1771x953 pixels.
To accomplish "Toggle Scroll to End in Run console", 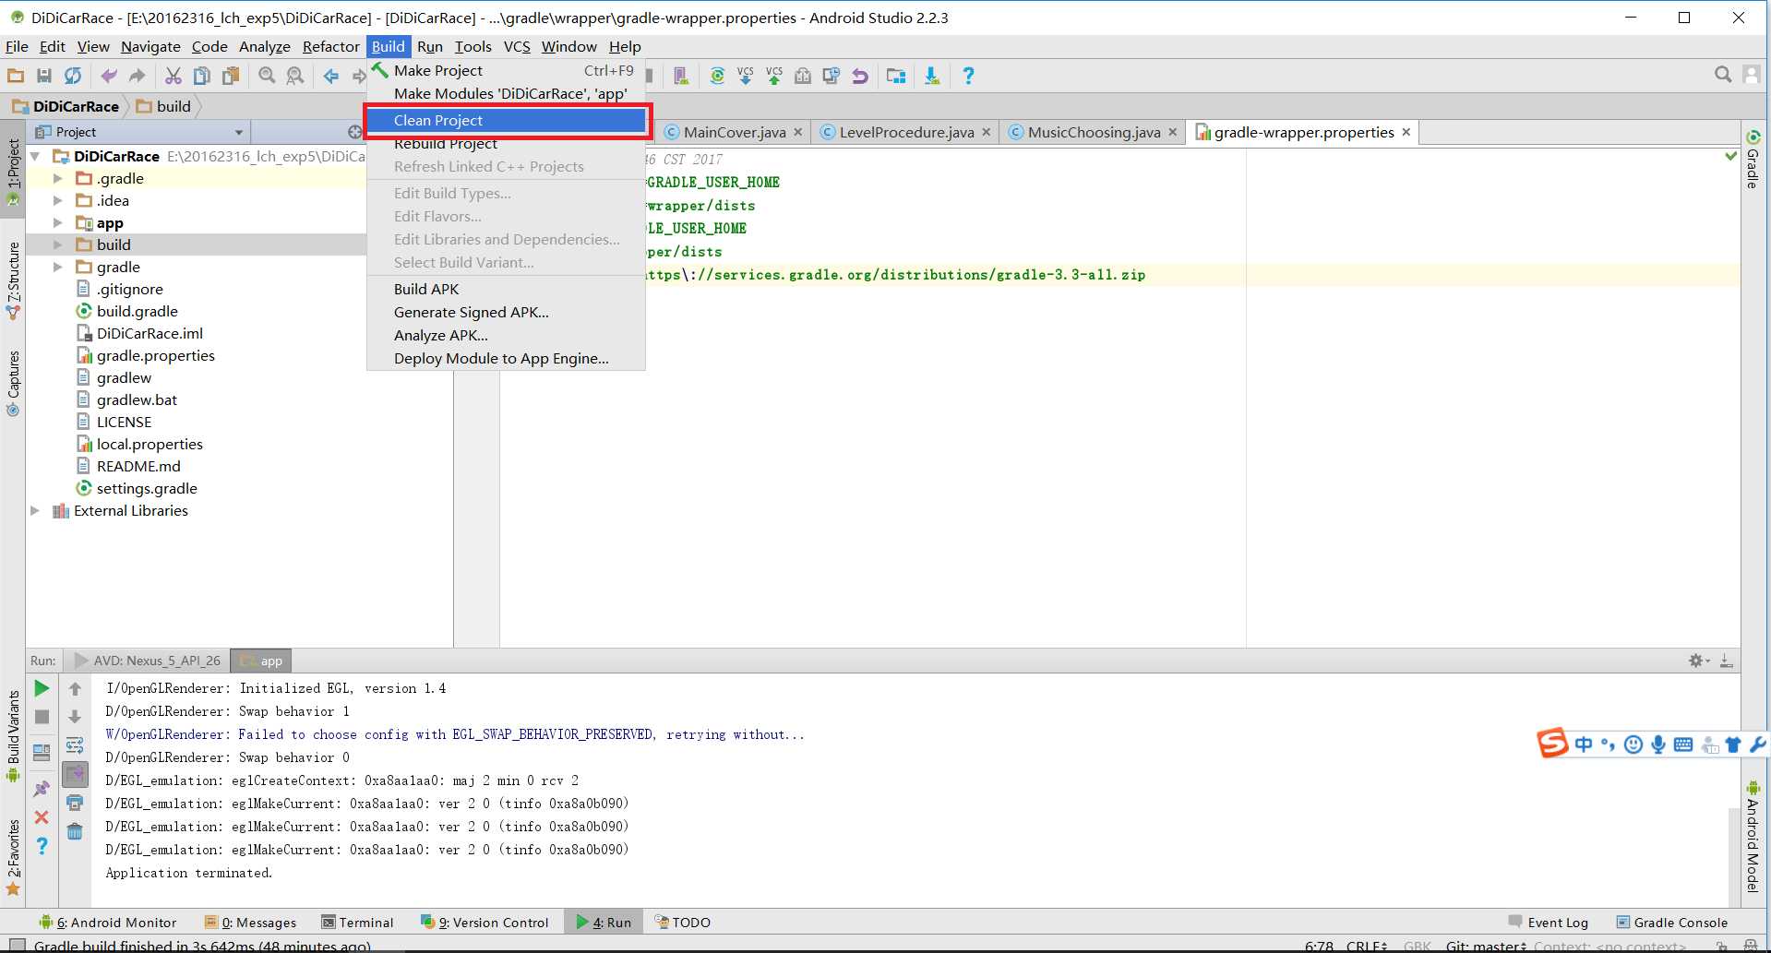I will click(75, 774).
